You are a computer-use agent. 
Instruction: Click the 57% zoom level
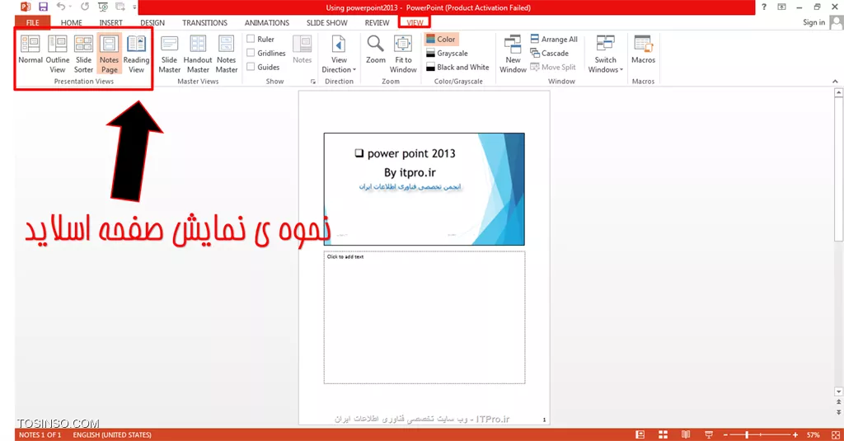814,434
